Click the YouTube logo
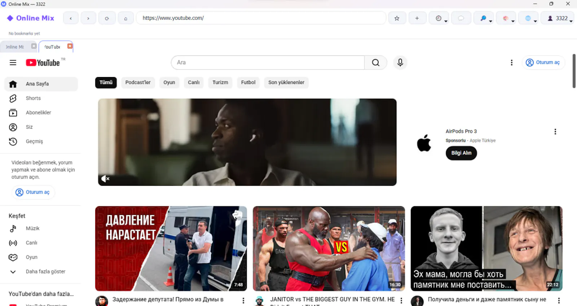This screenshot has width=577, height=306. [43, 63]
